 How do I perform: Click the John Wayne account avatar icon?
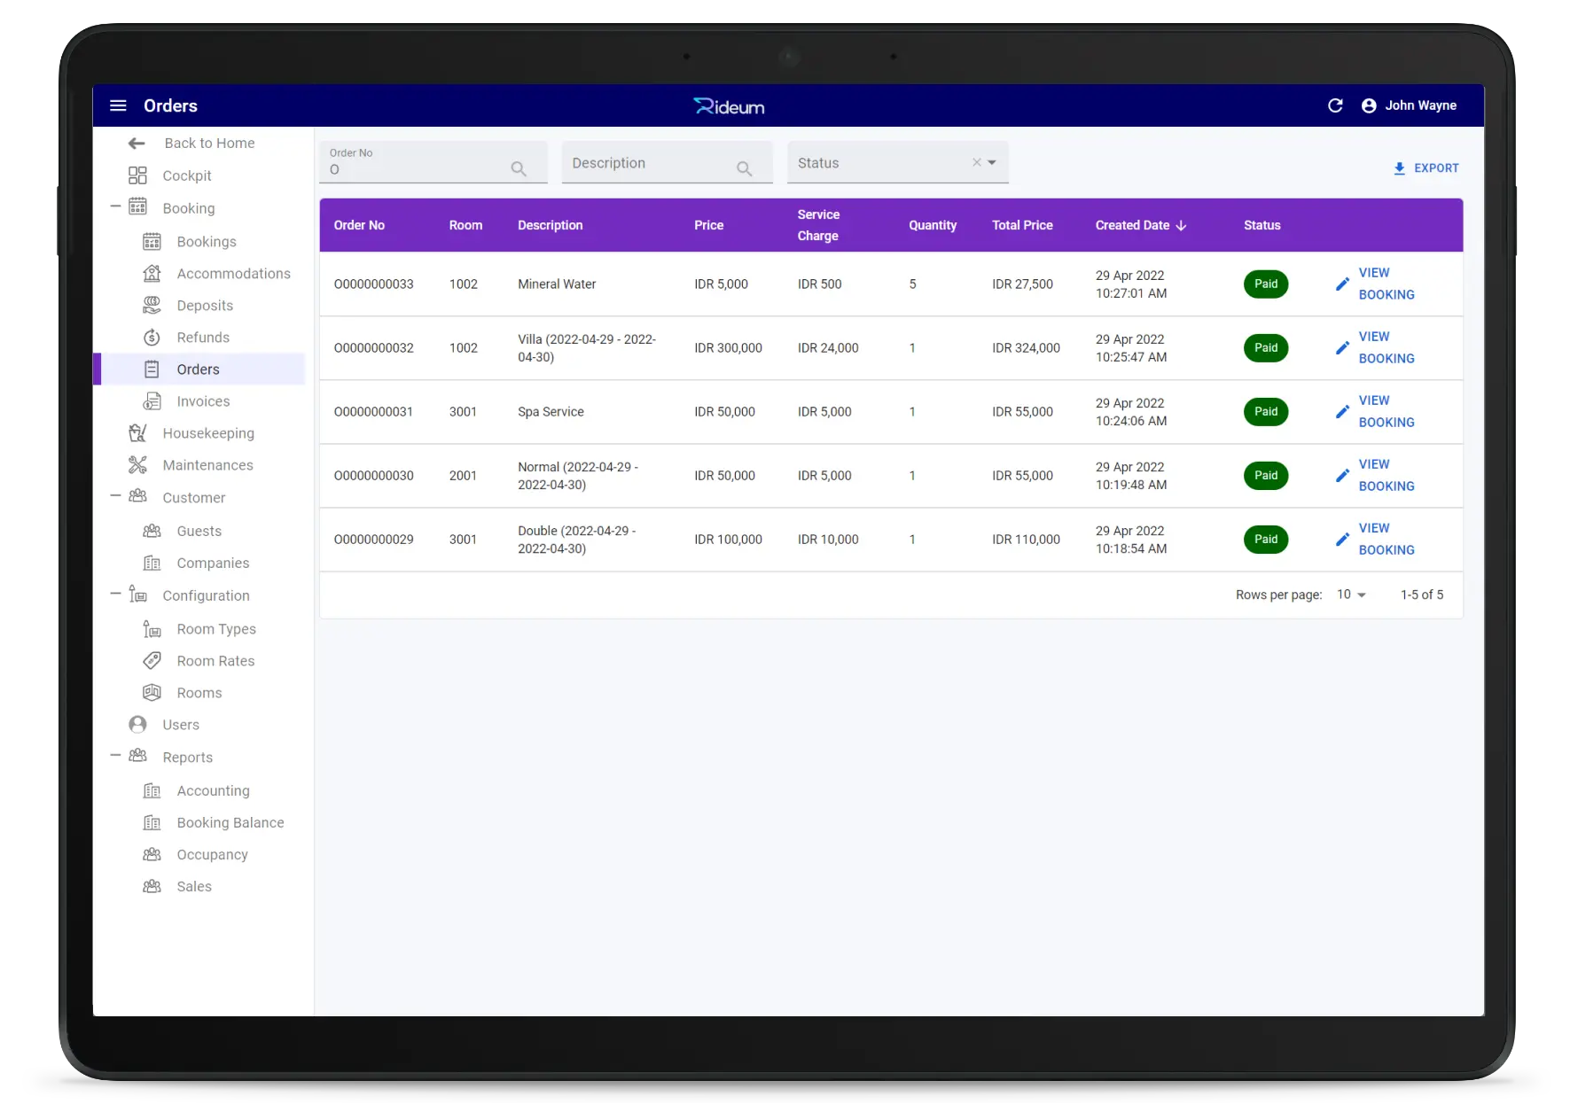click(1369, 105)
